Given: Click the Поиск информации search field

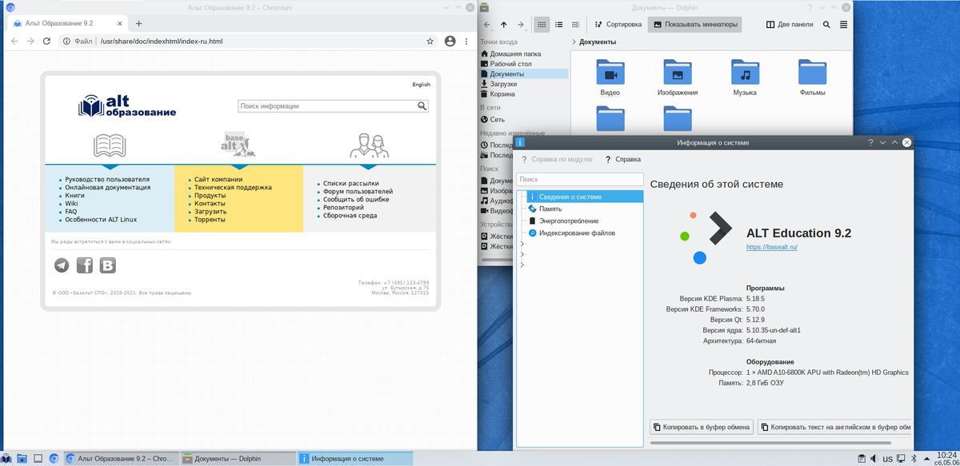Looking at the screenshot, I should tap(327, 106).
